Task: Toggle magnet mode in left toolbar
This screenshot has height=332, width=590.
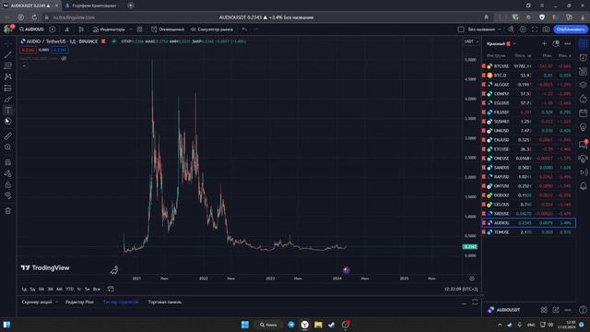Action: tap(8, 162)
